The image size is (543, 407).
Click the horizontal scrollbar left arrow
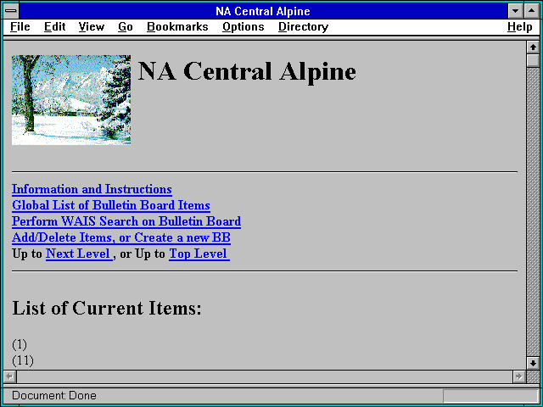(x=9, y=376)
